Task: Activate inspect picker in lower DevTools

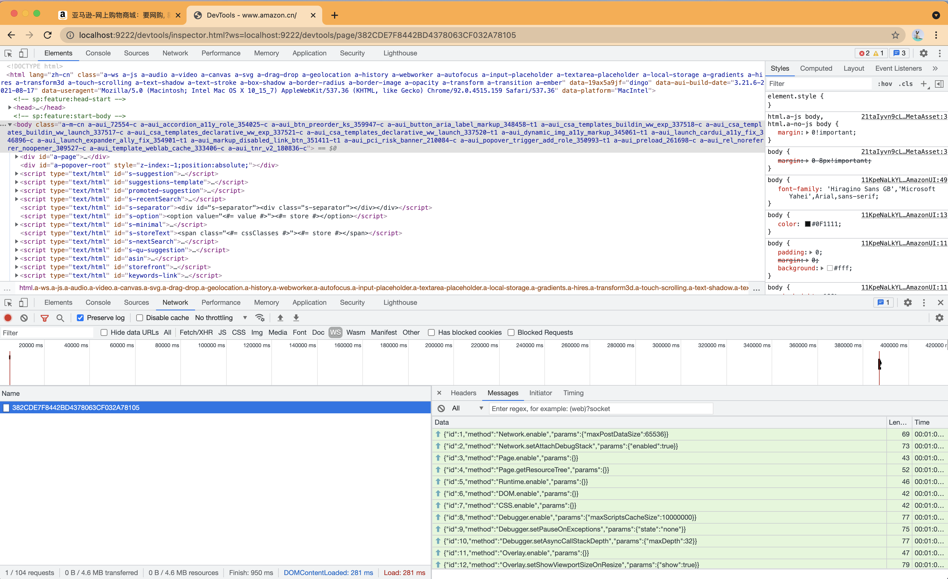Action: [x=8, y=303]
